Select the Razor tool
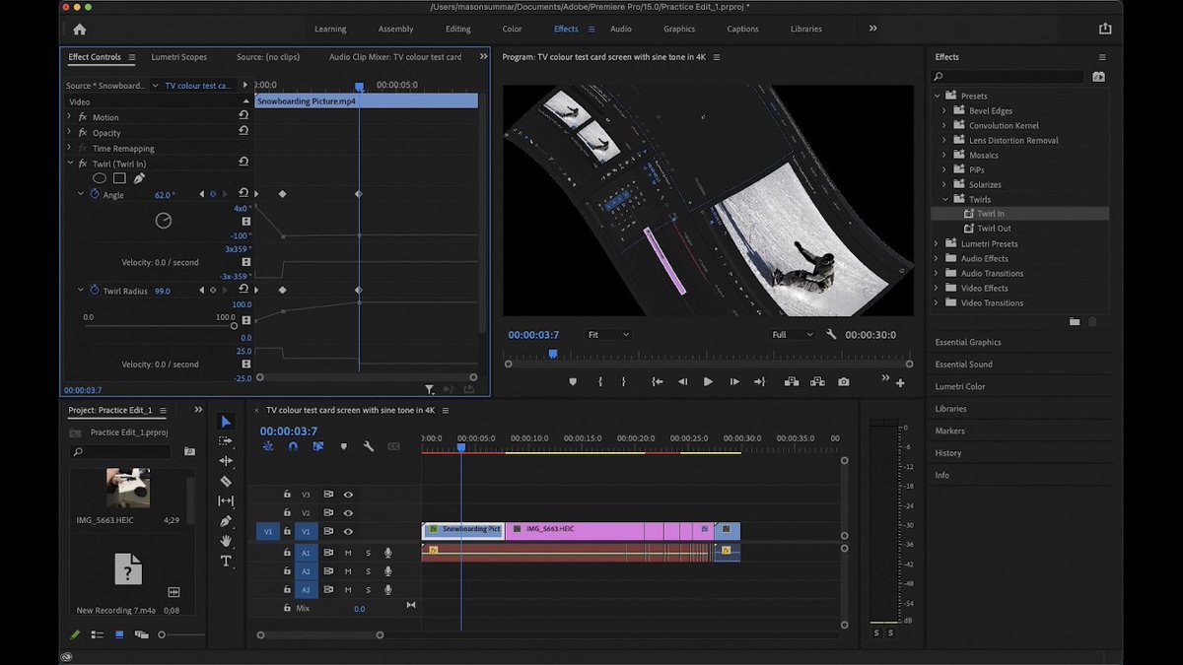Screen dimensions: 1183x665 [226, 481]
